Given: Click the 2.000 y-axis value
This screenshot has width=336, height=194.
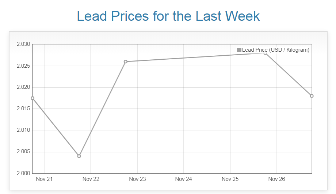Looking at the screenshot, I should 23,173.
